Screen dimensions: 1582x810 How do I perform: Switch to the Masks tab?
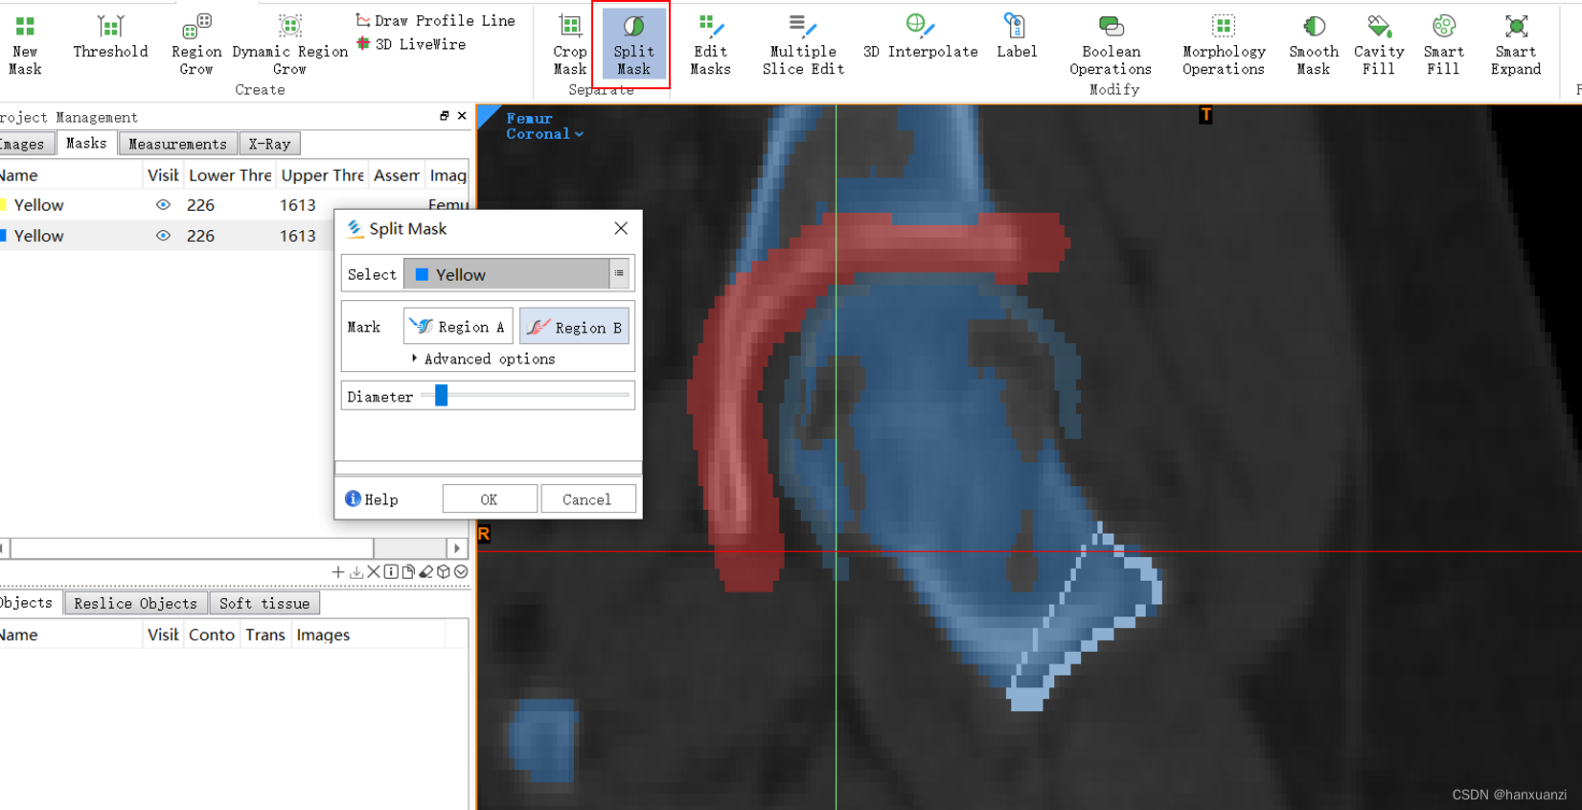coord(86,143)
